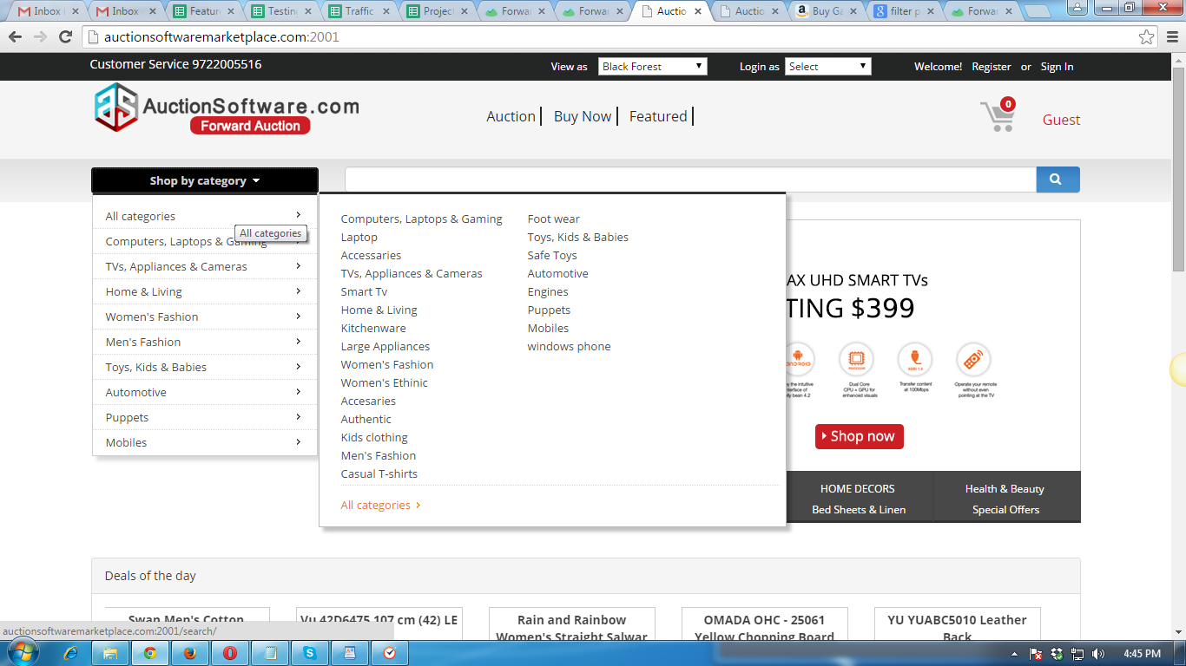Click the volume speaker tray icon

(1098, 653)
